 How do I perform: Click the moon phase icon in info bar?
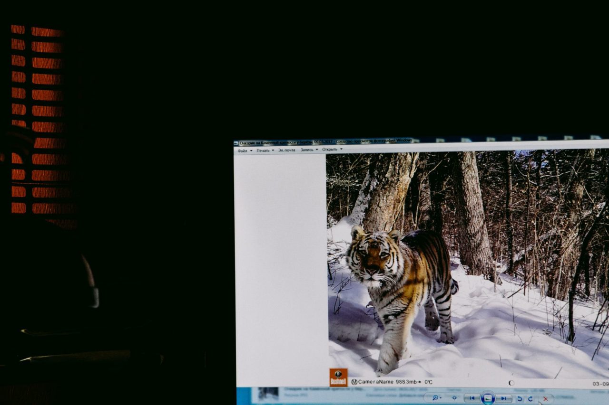[511, 383]
